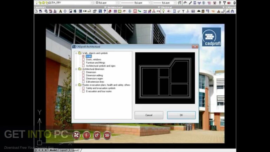Click the pencil icon in the top toolbar
The image size is (270, 152).
click(190, 3)
